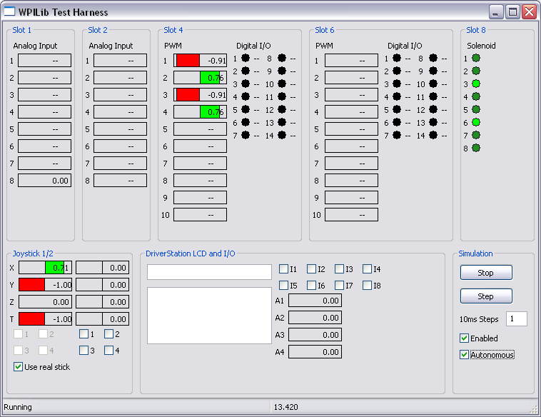
Task: Click Solenoid 3 bright green indicator
Action: (x=476, y=84)
